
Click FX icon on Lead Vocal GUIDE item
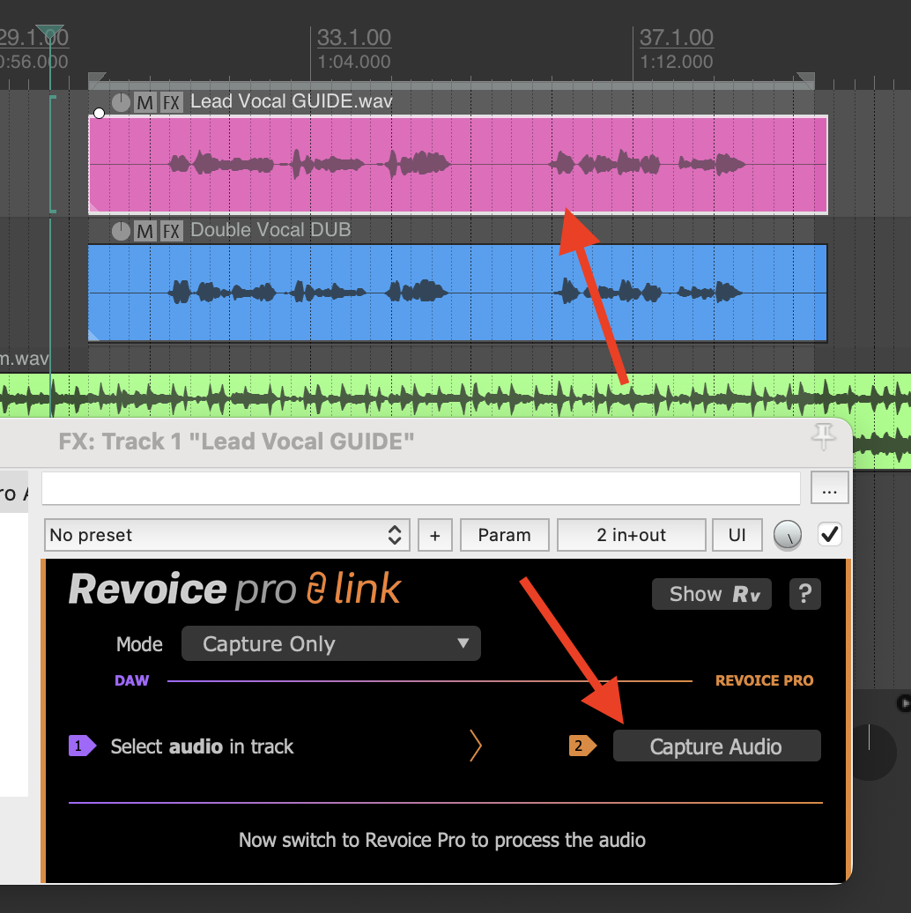[172, 103]
